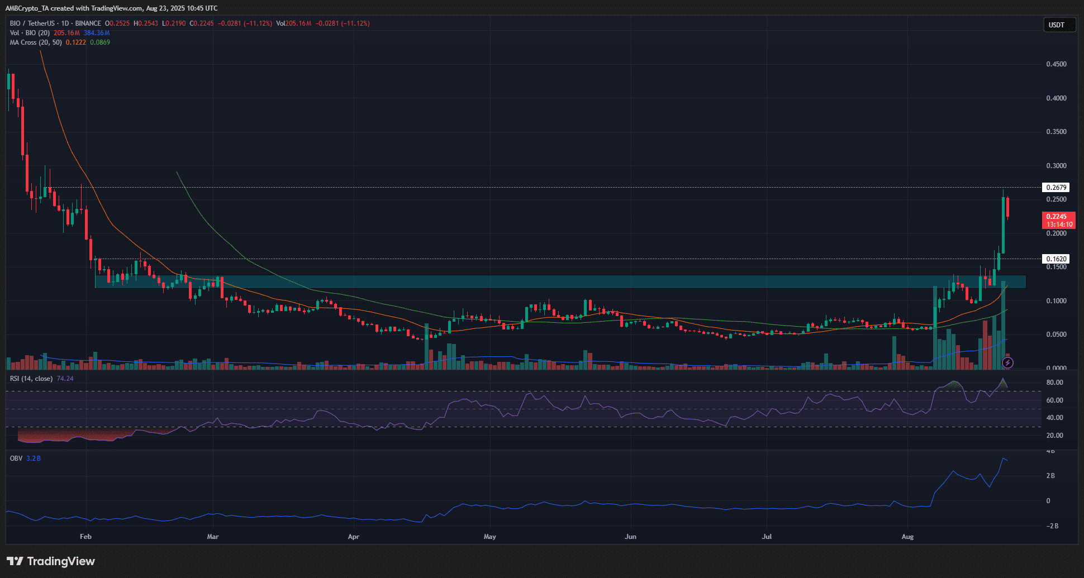Select the BIO / TetherUS symbol legend

tap(55, 23)
